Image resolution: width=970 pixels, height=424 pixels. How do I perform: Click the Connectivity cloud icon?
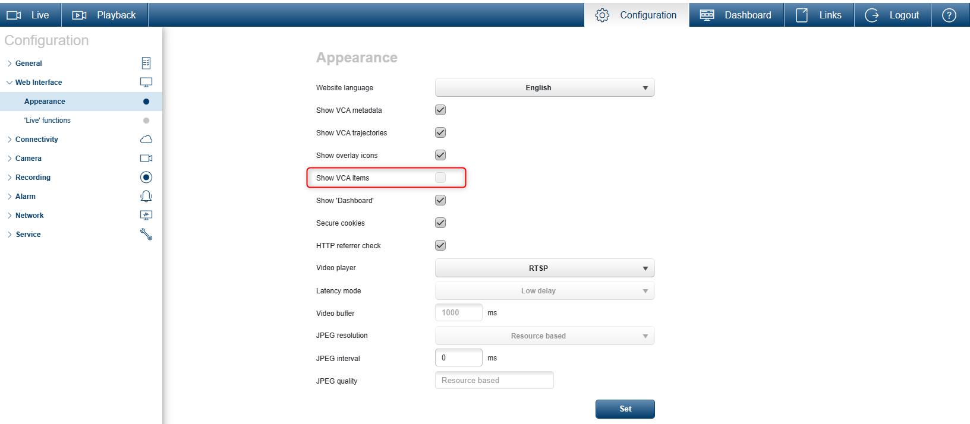click(146, 139)
